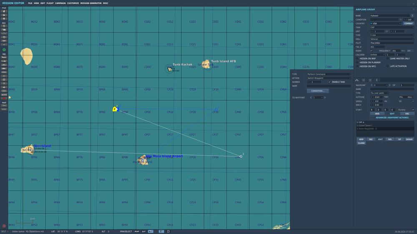
Task: Open the weather cloud icon in MIS section
Action: (x=4, y=30)
